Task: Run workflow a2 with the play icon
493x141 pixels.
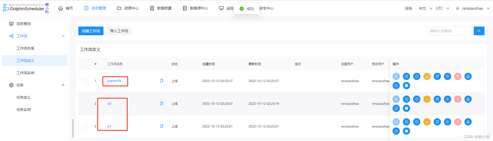Action: tap(406, 99)
